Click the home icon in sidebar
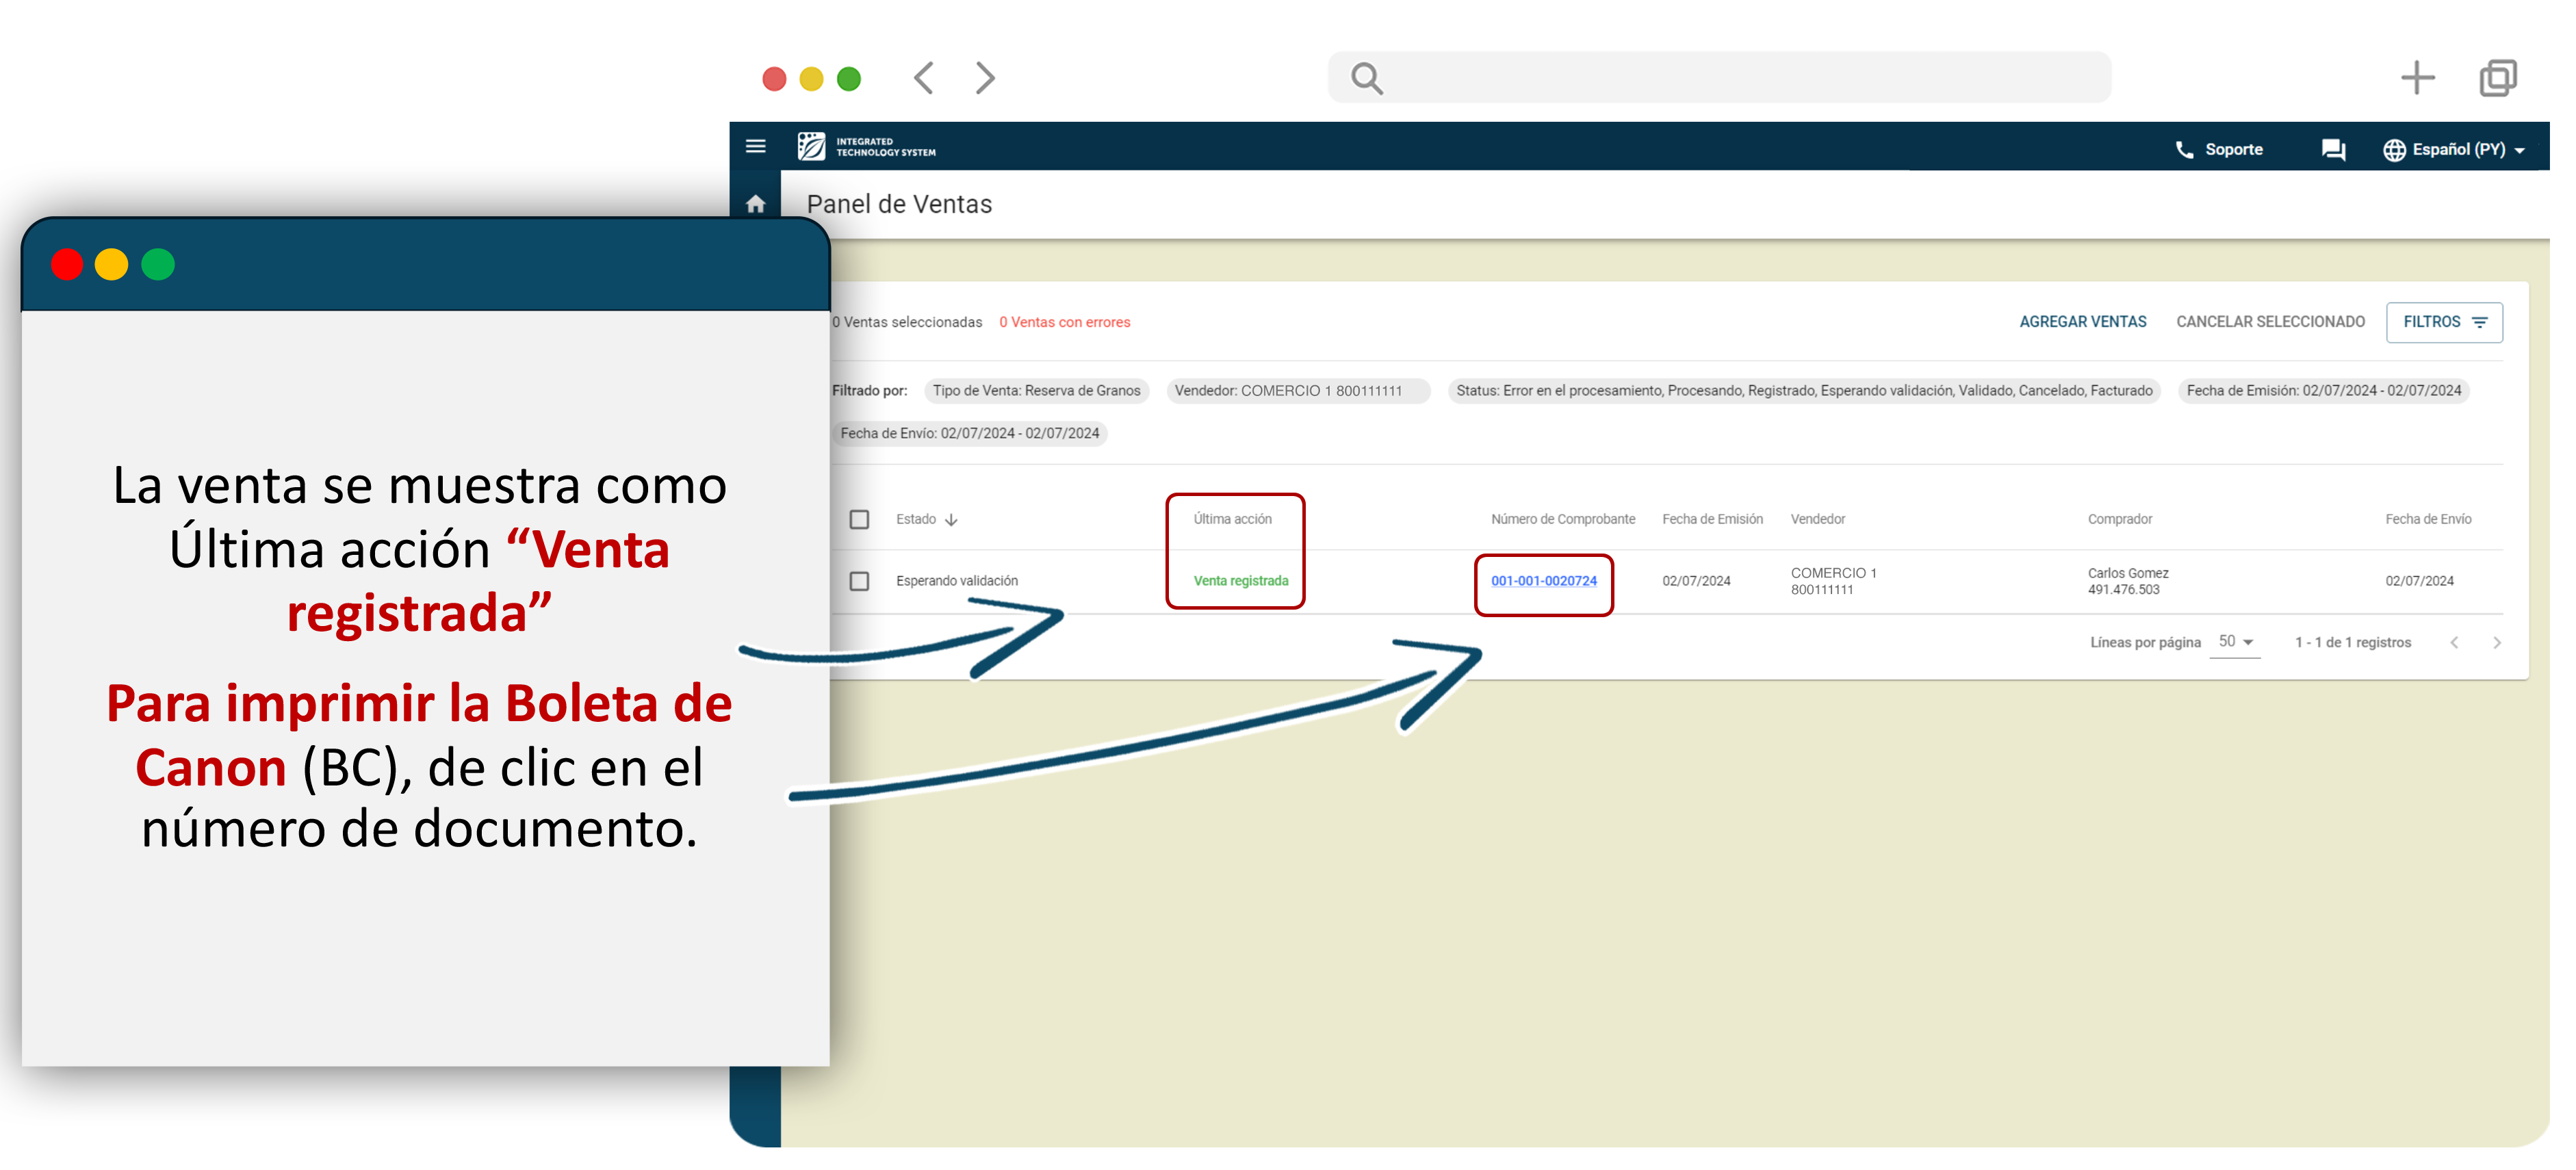 coord(755,205)
